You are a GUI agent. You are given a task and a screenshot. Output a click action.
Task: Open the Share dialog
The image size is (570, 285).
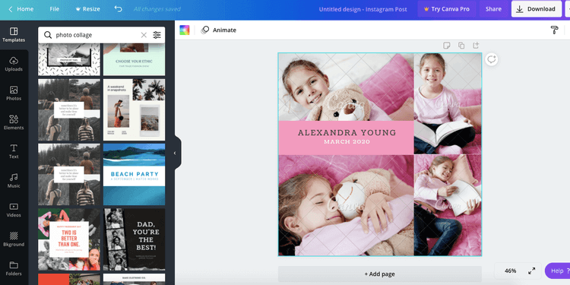(x=493, y=9)
